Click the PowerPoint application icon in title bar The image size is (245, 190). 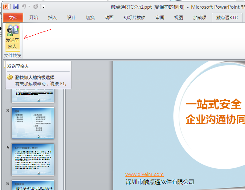click(7, 7)
